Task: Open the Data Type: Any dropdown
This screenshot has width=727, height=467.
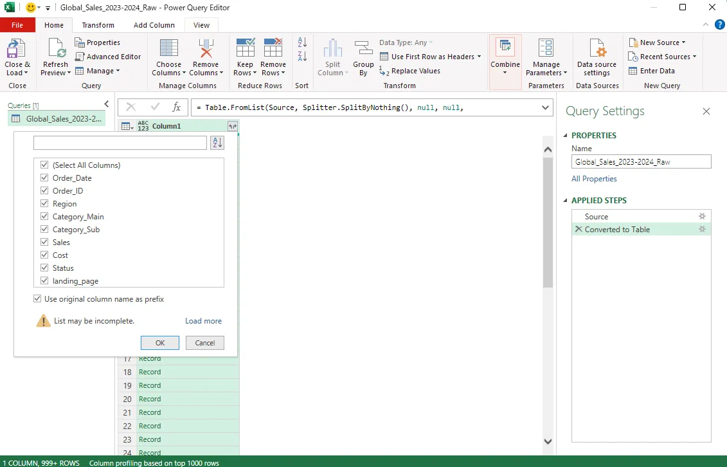Action: [406, 42]
